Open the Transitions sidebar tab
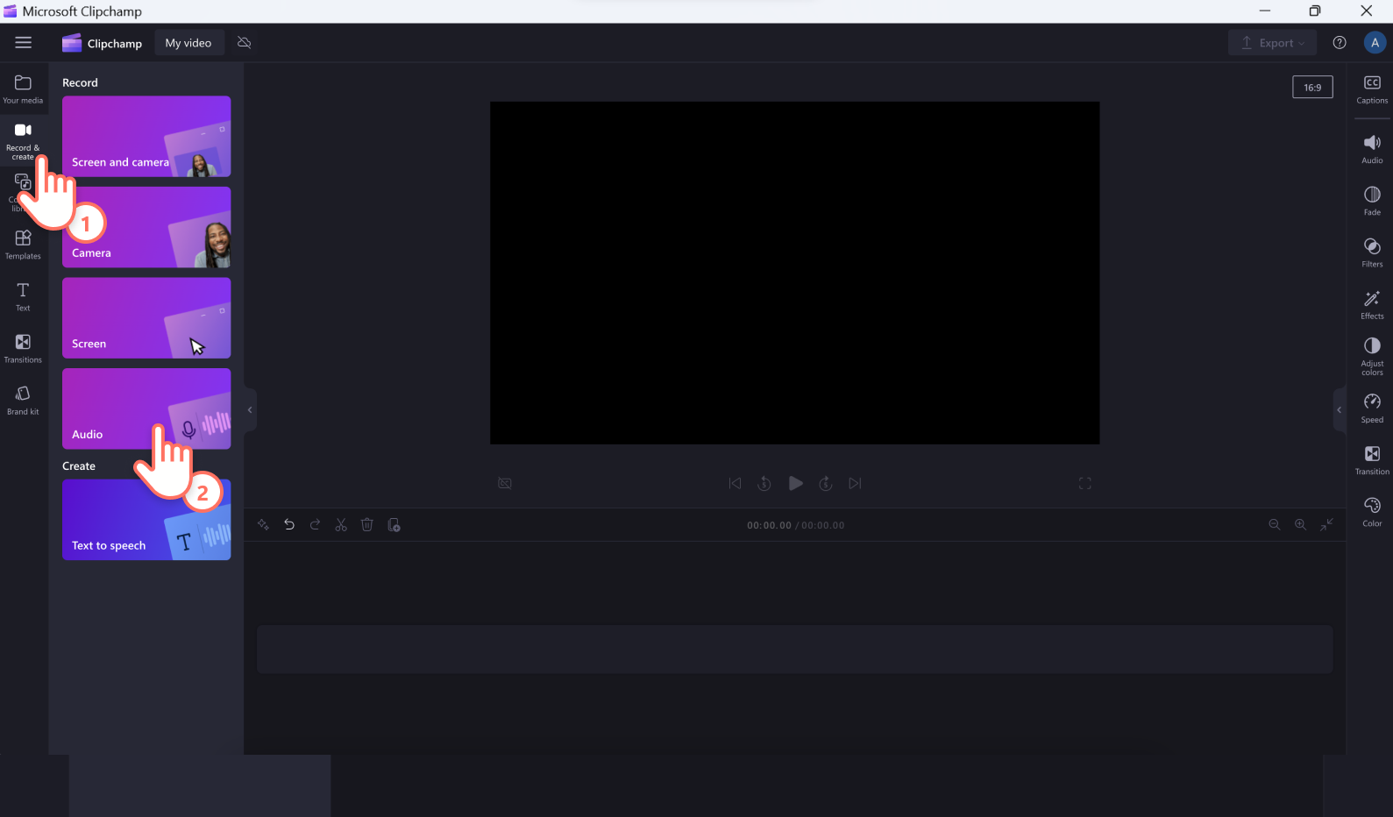The image size is (1393, 817). click(23, 348)
